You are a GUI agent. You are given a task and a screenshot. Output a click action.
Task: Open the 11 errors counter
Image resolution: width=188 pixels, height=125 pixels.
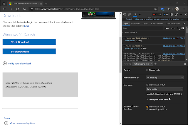pyautogui.click(x=155, y=14)
